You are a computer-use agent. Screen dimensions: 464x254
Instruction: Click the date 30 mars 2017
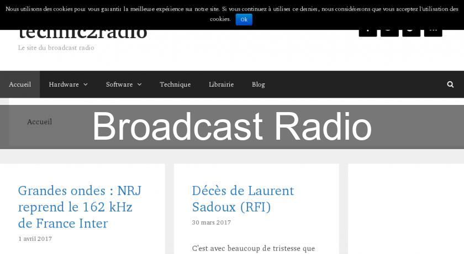coord(211,223)
